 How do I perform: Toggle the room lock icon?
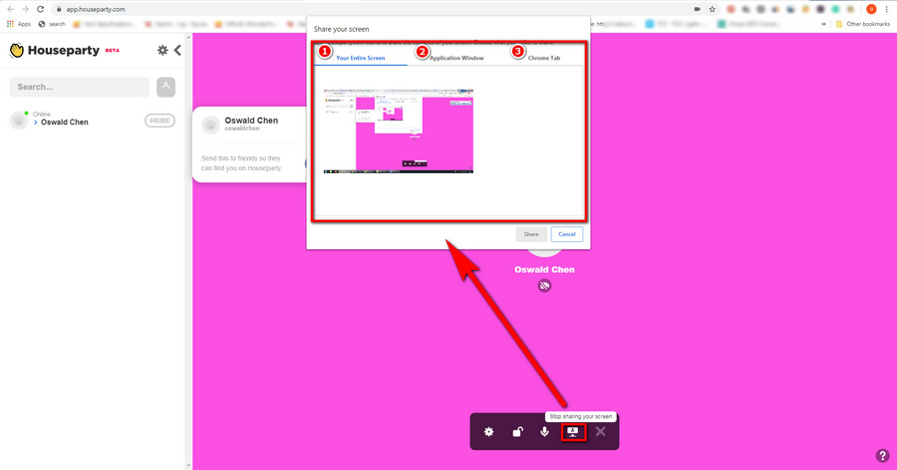pyautogui.click(x=517, y=432)
